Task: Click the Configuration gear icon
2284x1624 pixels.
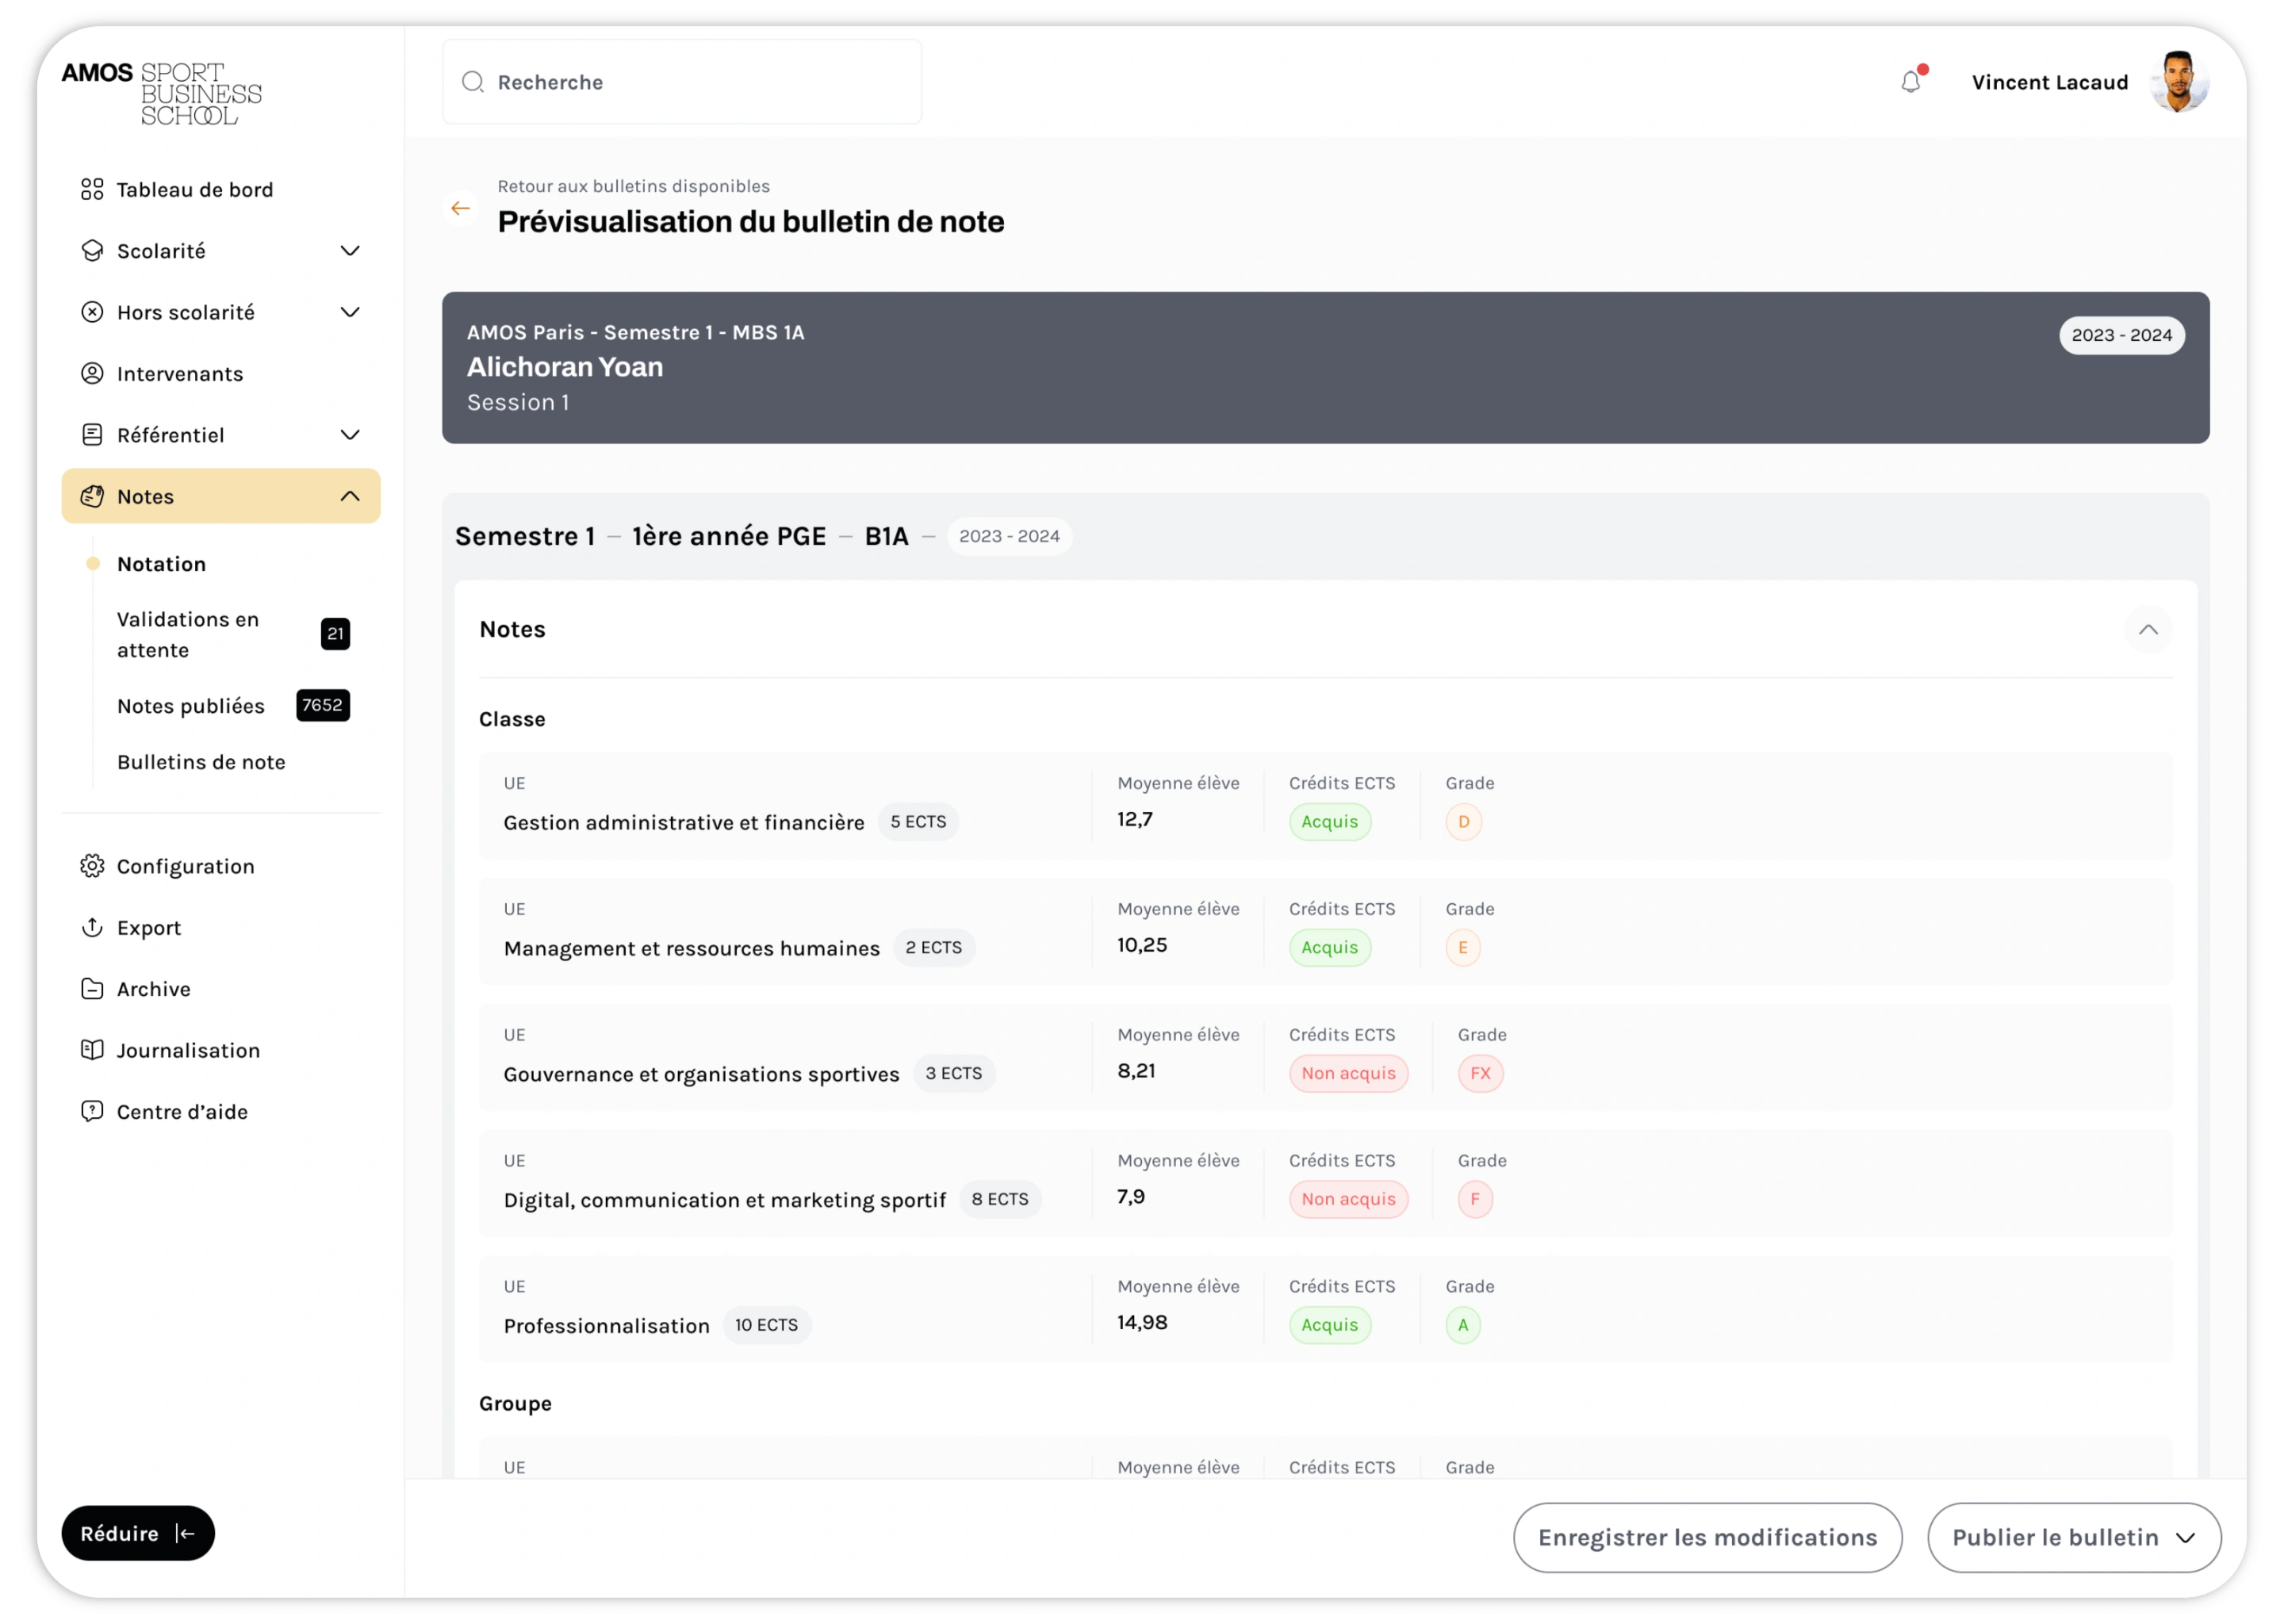Action: (92, 866)
